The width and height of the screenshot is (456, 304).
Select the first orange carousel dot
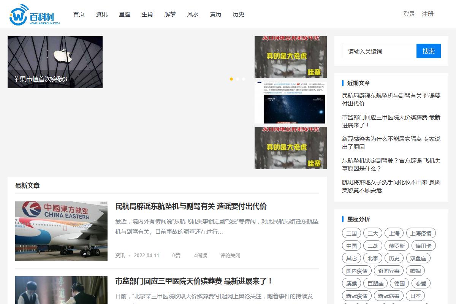[231, 79]
